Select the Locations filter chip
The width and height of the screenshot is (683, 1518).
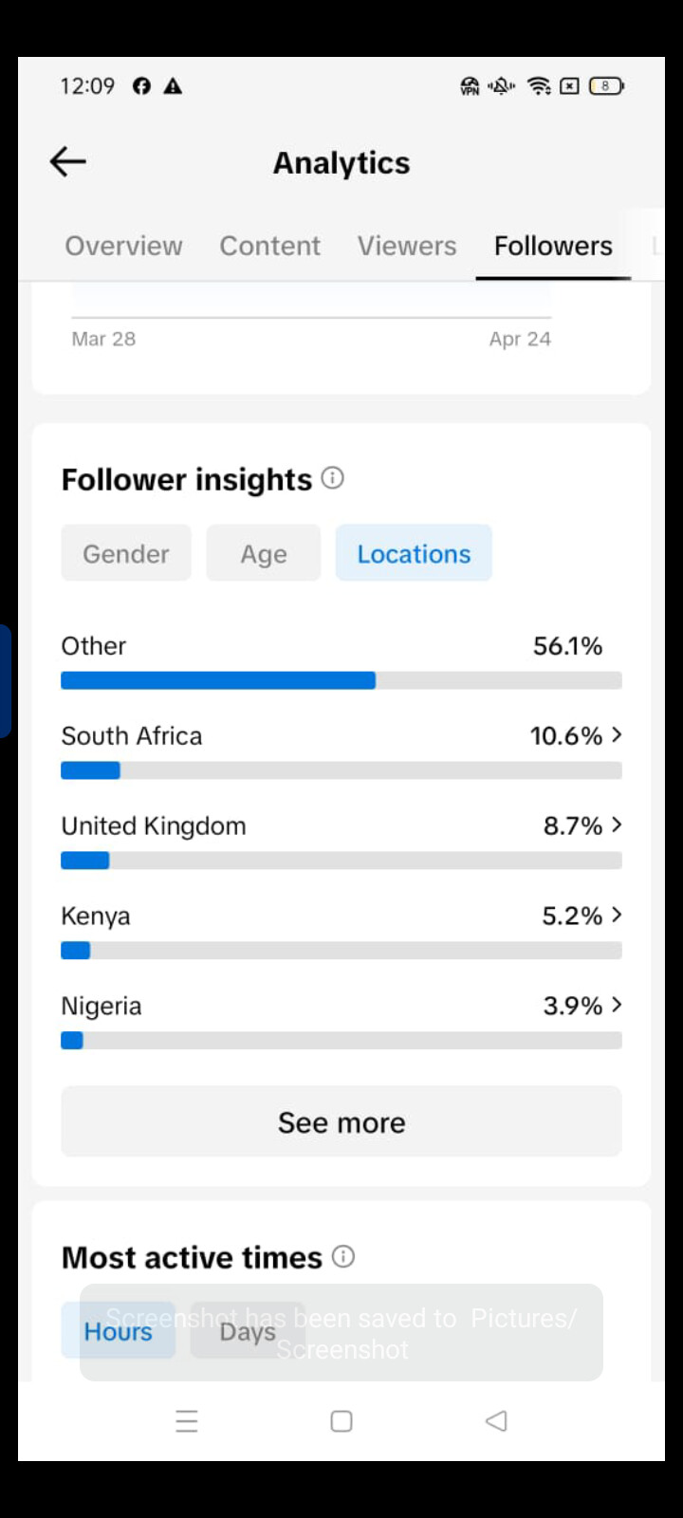pos(414,553)
